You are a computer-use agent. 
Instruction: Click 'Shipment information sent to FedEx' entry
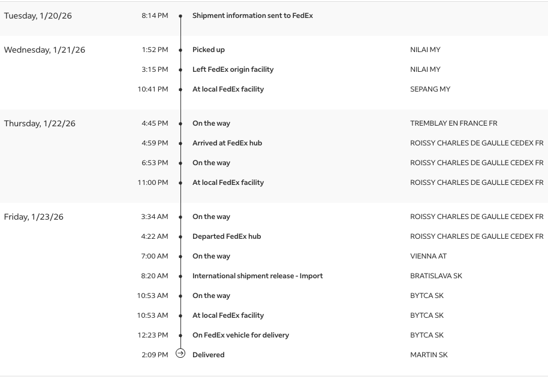point(252,16)
